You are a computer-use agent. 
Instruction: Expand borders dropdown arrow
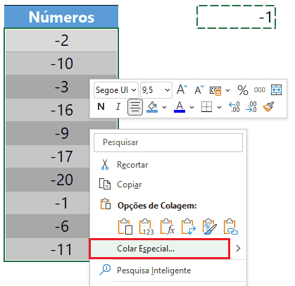click(220, 108)
